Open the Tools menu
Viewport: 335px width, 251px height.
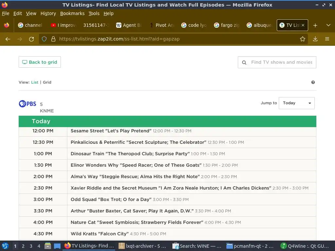click(x=94, y=13)
